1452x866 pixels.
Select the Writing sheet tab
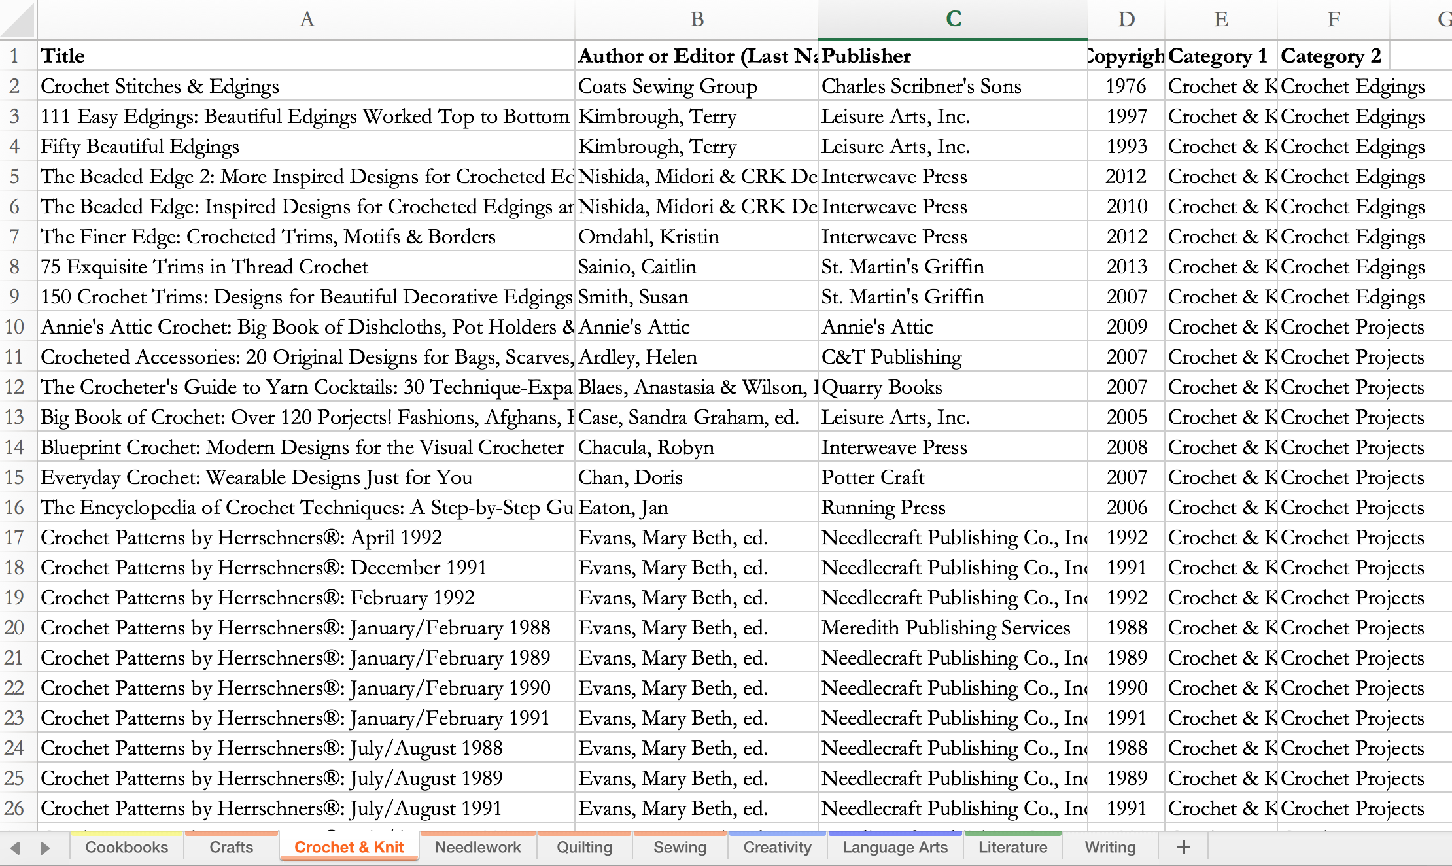point(1109,847)
